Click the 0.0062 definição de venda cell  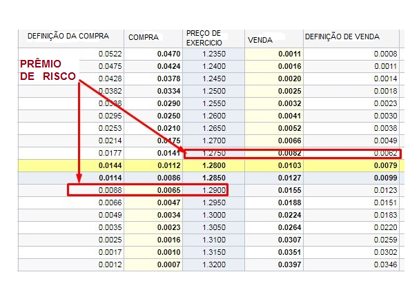point(385,153)
